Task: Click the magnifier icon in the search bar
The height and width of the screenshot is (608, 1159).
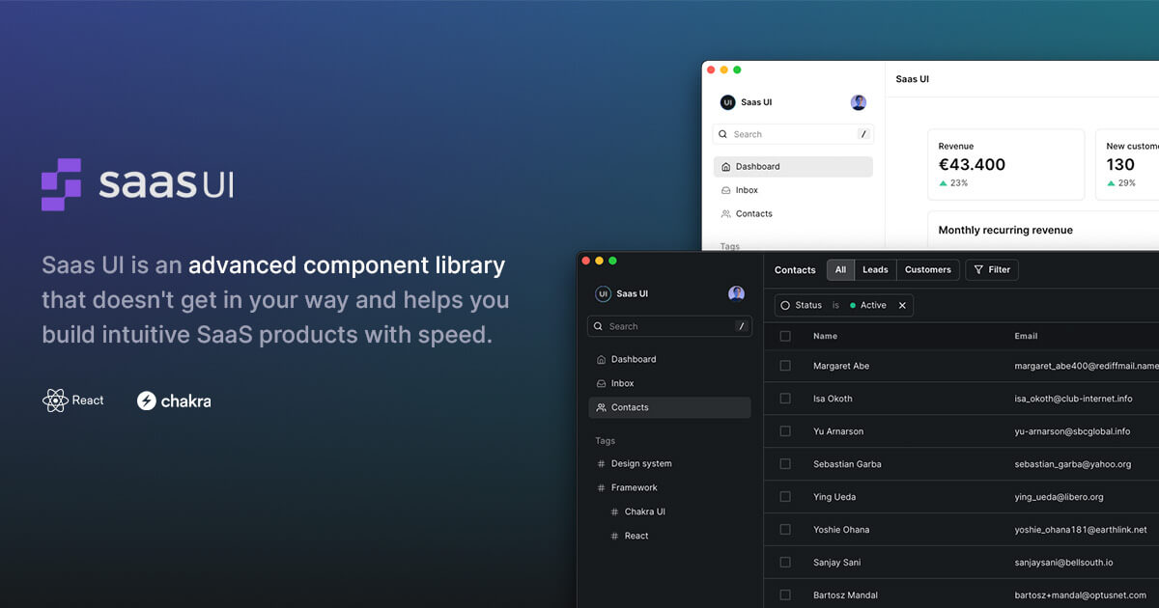Action: pyautogui.click(x=598, y=325)
